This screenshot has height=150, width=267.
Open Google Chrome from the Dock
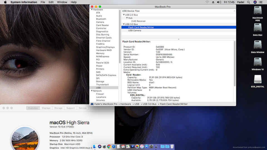(109, 147)
